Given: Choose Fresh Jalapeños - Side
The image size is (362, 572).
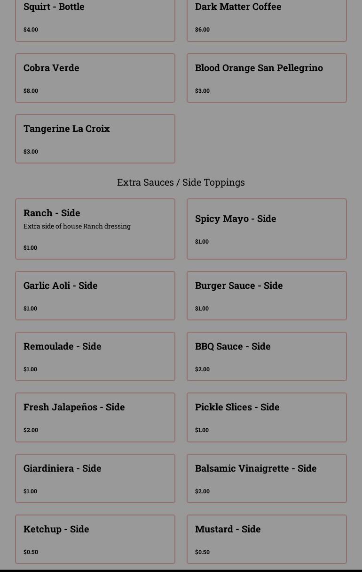Looking at the screenshot, I should click(95, 417).
